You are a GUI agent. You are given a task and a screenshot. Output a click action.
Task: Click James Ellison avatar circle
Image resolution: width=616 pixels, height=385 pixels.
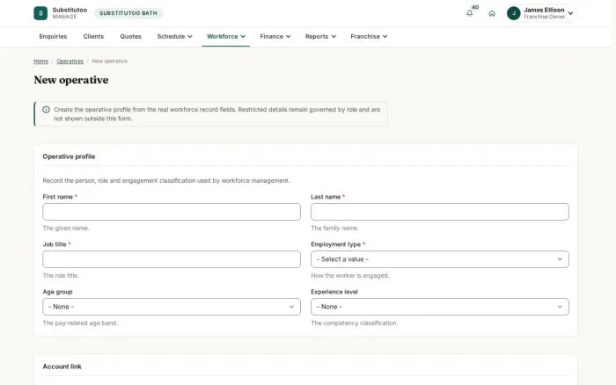click(x=513, y=13)
